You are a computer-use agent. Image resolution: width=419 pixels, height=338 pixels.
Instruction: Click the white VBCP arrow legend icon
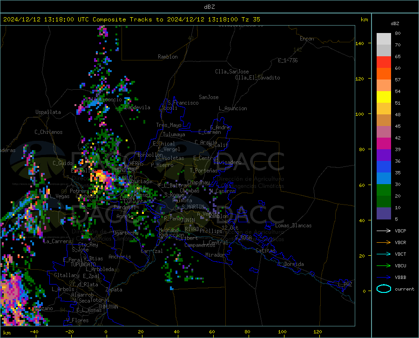(384, 231)
